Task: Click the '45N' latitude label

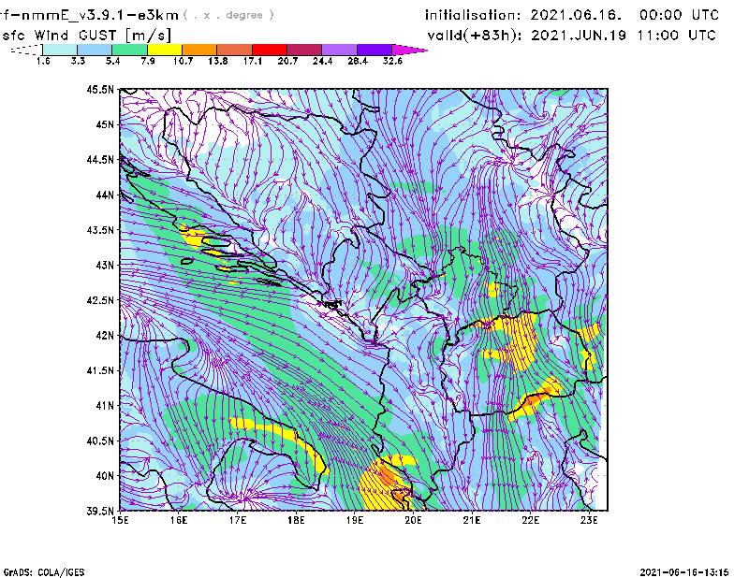Action: tap(105, 124)
